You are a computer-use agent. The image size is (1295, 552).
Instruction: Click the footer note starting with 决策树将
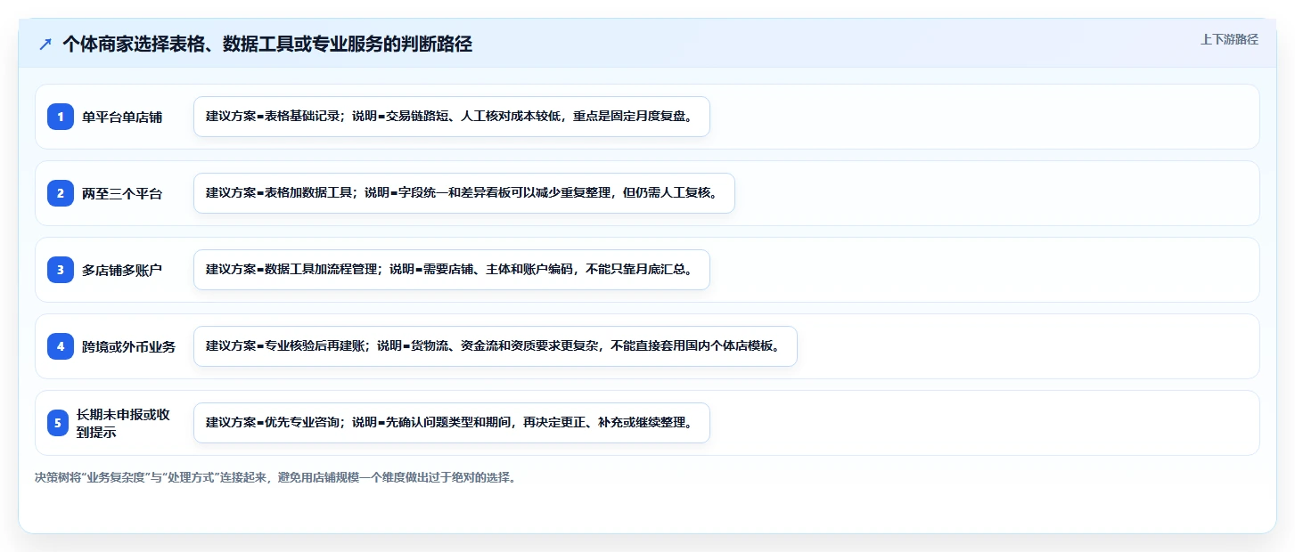pos(275,477)
